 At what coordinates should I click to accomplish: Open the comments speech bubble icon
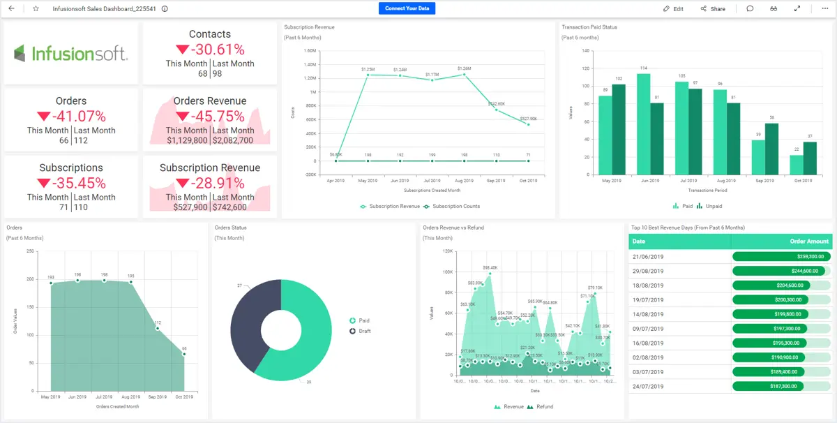(750, 9)
